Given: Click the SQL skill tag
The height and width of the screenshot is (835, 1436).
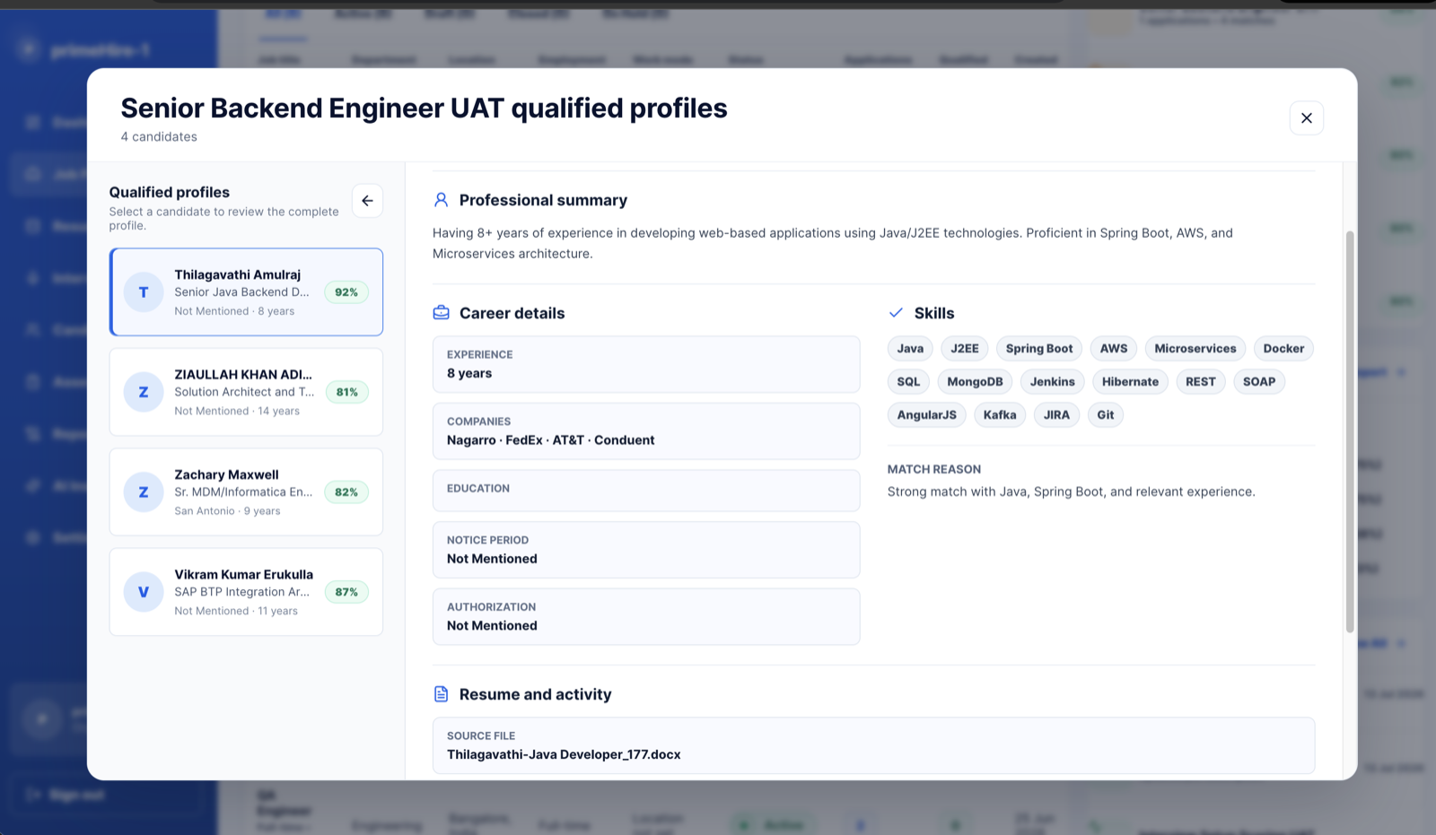Looking at the screenshot, I should click(908, 382).
